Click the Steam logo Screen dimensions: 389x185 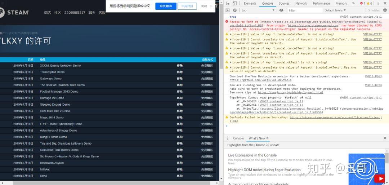pos(14,12)
